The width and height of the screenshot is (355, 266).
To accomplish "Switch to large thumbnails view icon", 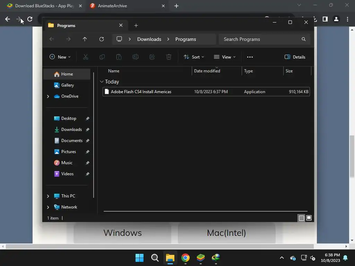I will [x=309, y=218].
